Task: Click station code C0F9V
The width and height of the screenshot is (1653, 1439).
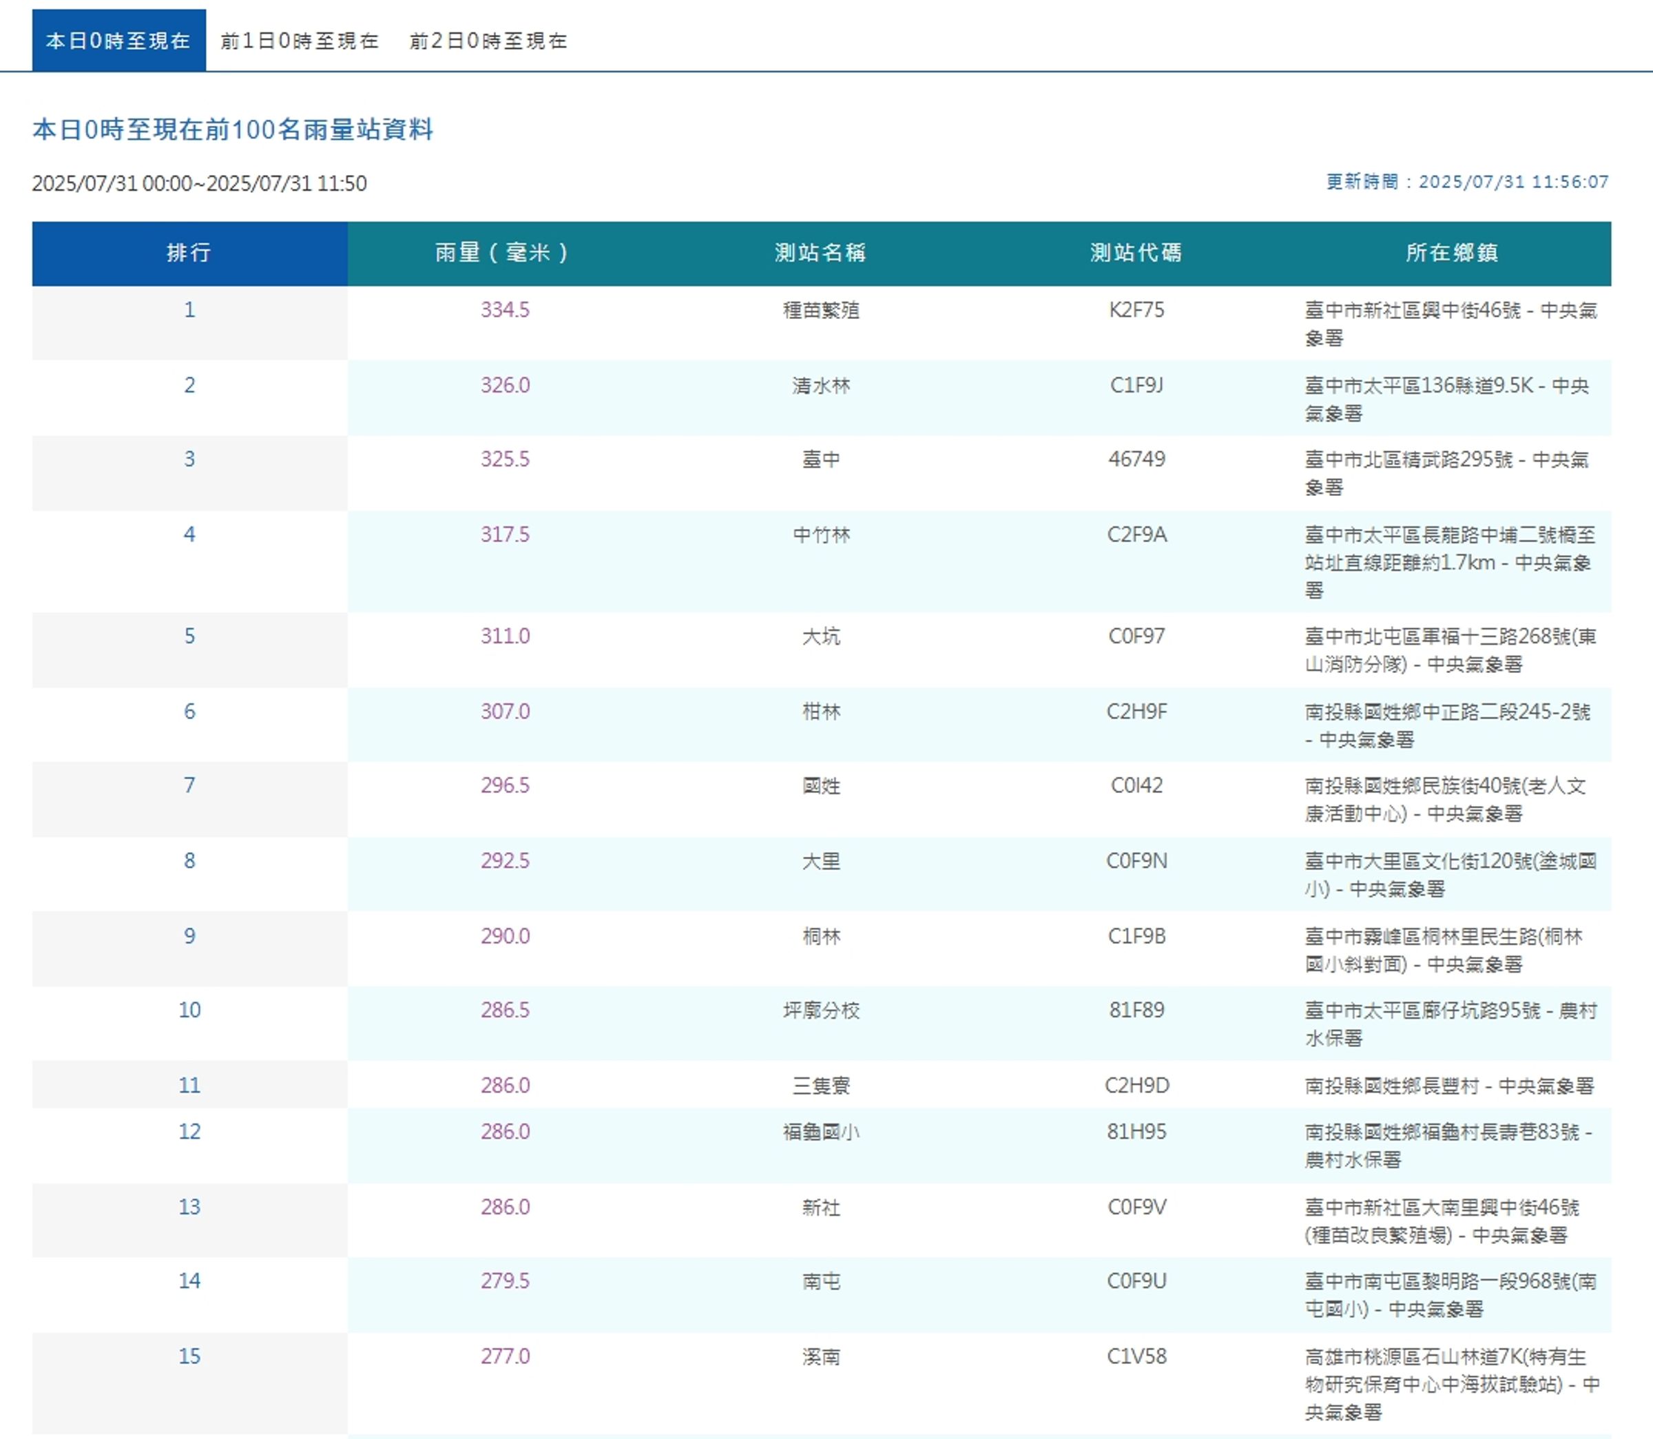Action: [x=1137, y=1208]
